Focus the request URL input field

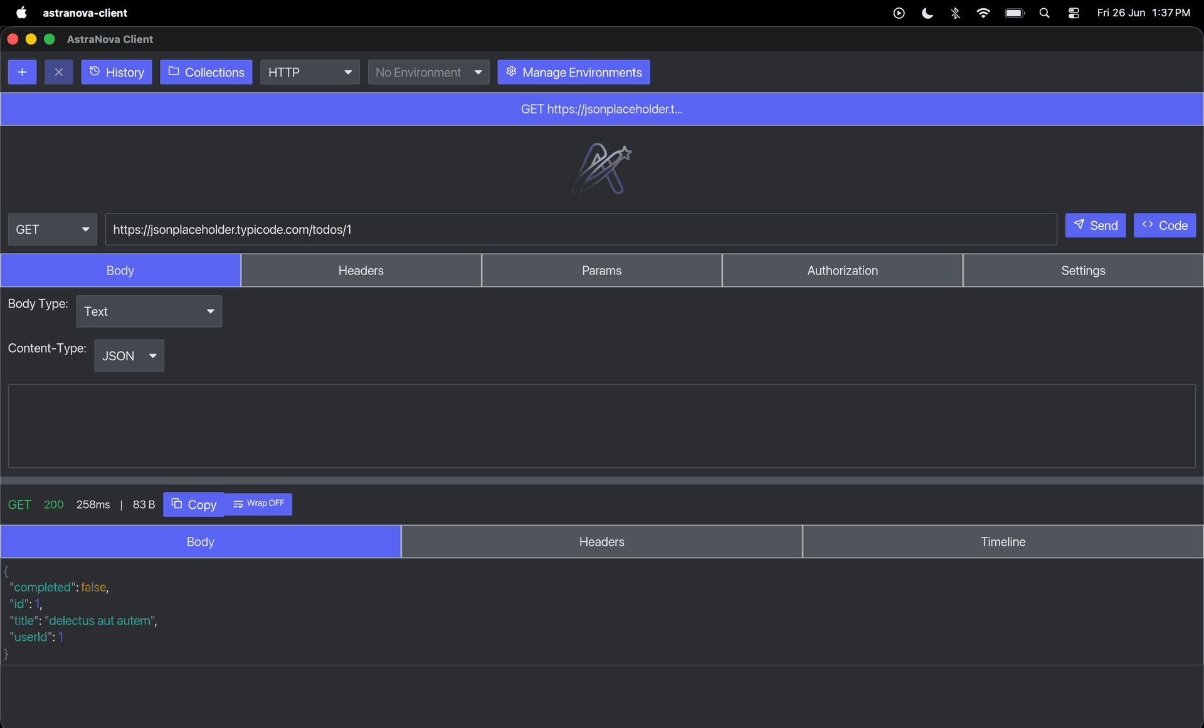(x=581, y=229)
